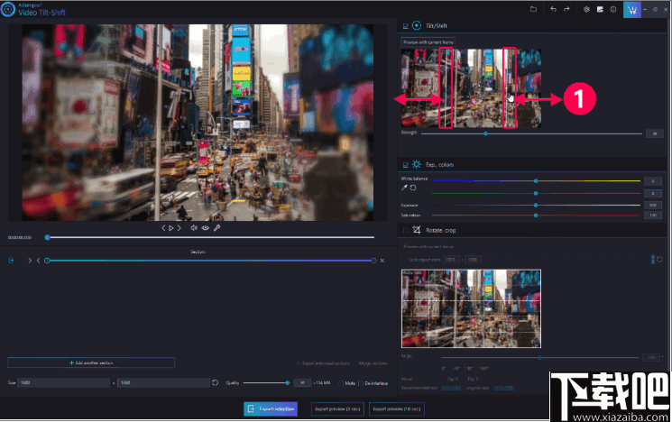Uncheck the Exp., colors checkbox

pyautogui.click(x=405, y=164)
